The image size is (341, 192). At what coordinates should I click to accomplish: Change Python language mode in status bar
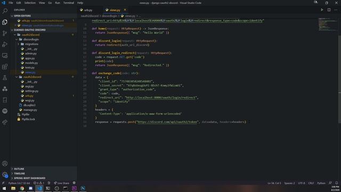click(321, 183)
